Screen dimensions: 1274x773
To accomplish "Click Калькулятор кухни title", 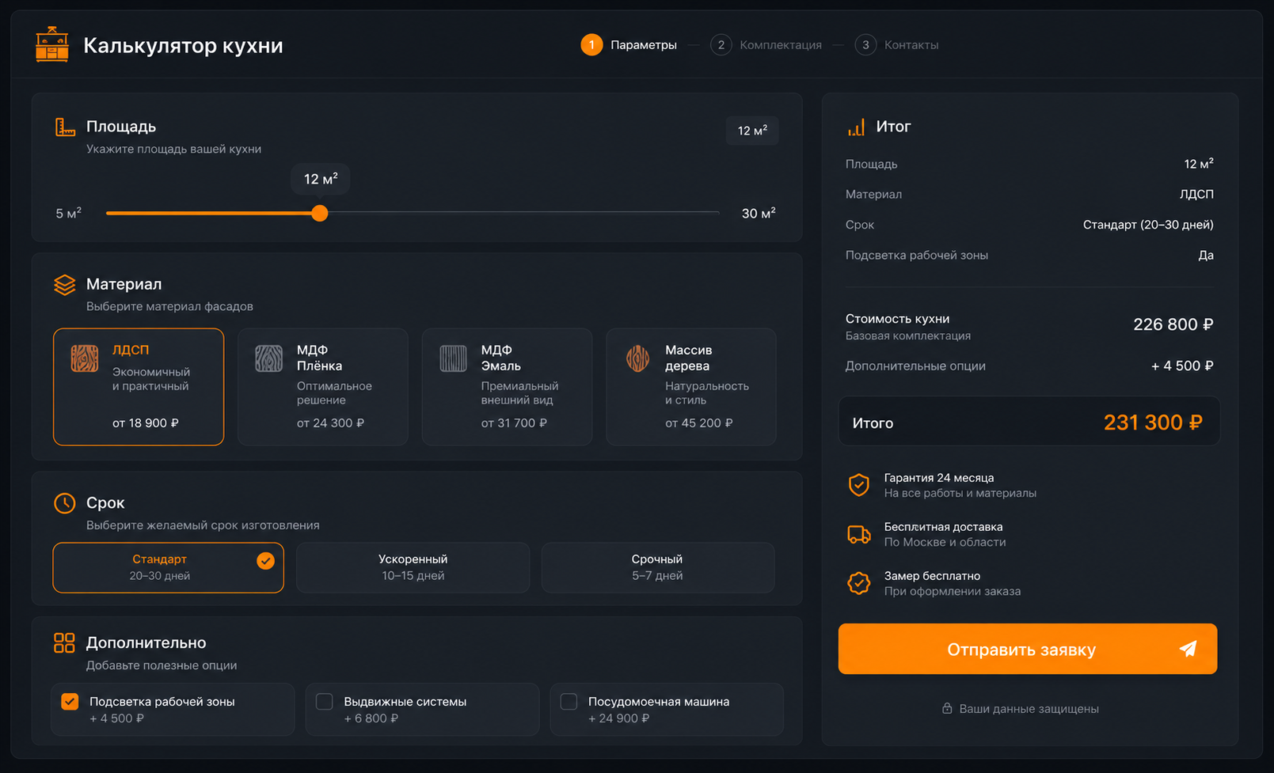I will [183, 45].
